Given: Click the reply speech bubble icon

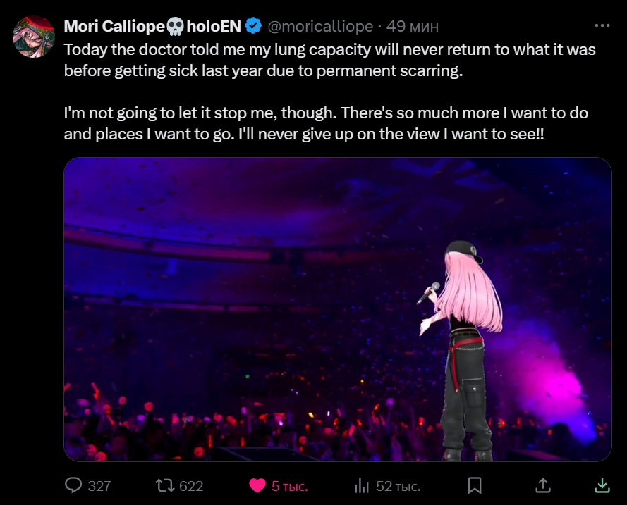Looking at the screenshot, I should click(74, 485).
